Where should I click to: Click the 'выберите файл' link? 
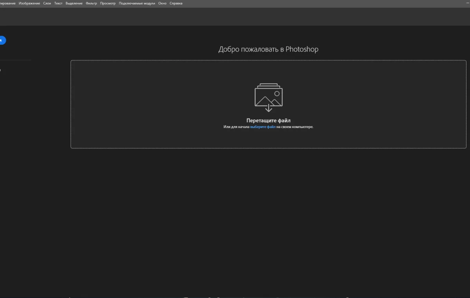263,127
